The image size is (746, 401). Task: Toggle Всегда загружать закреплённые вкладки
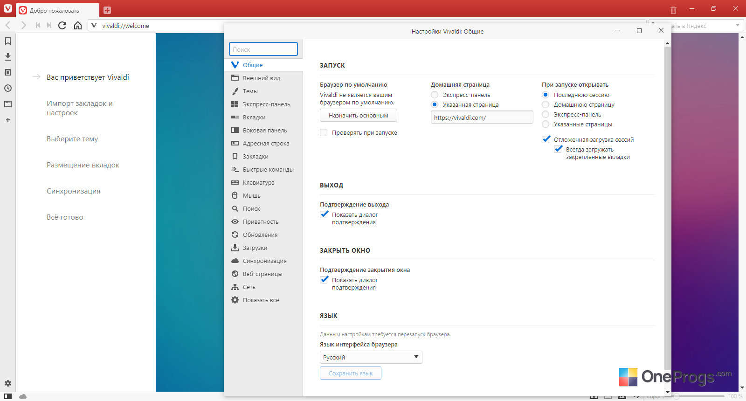pyautogui.click(x=558, y=149)
